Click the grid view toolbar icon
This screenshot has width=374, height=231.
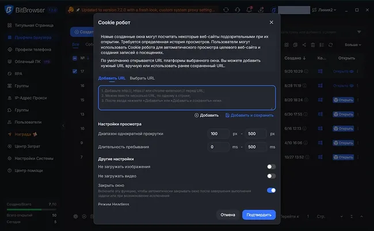[287, 45]
